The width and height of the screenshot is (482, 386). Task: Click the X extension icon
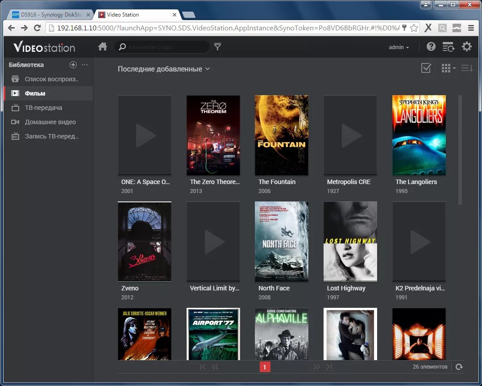tap(428, 28)
